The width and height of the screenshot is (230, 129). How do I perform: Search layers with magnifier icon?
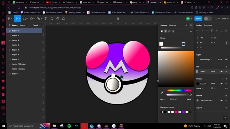10,25
